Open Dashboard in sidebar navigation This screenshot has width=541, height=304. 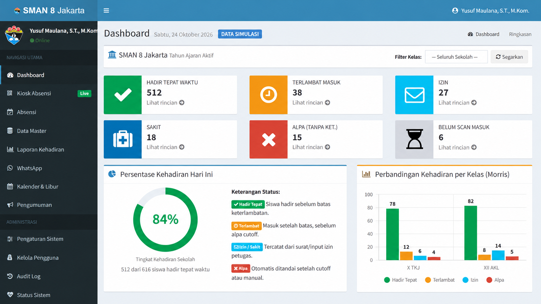[49, 75]
